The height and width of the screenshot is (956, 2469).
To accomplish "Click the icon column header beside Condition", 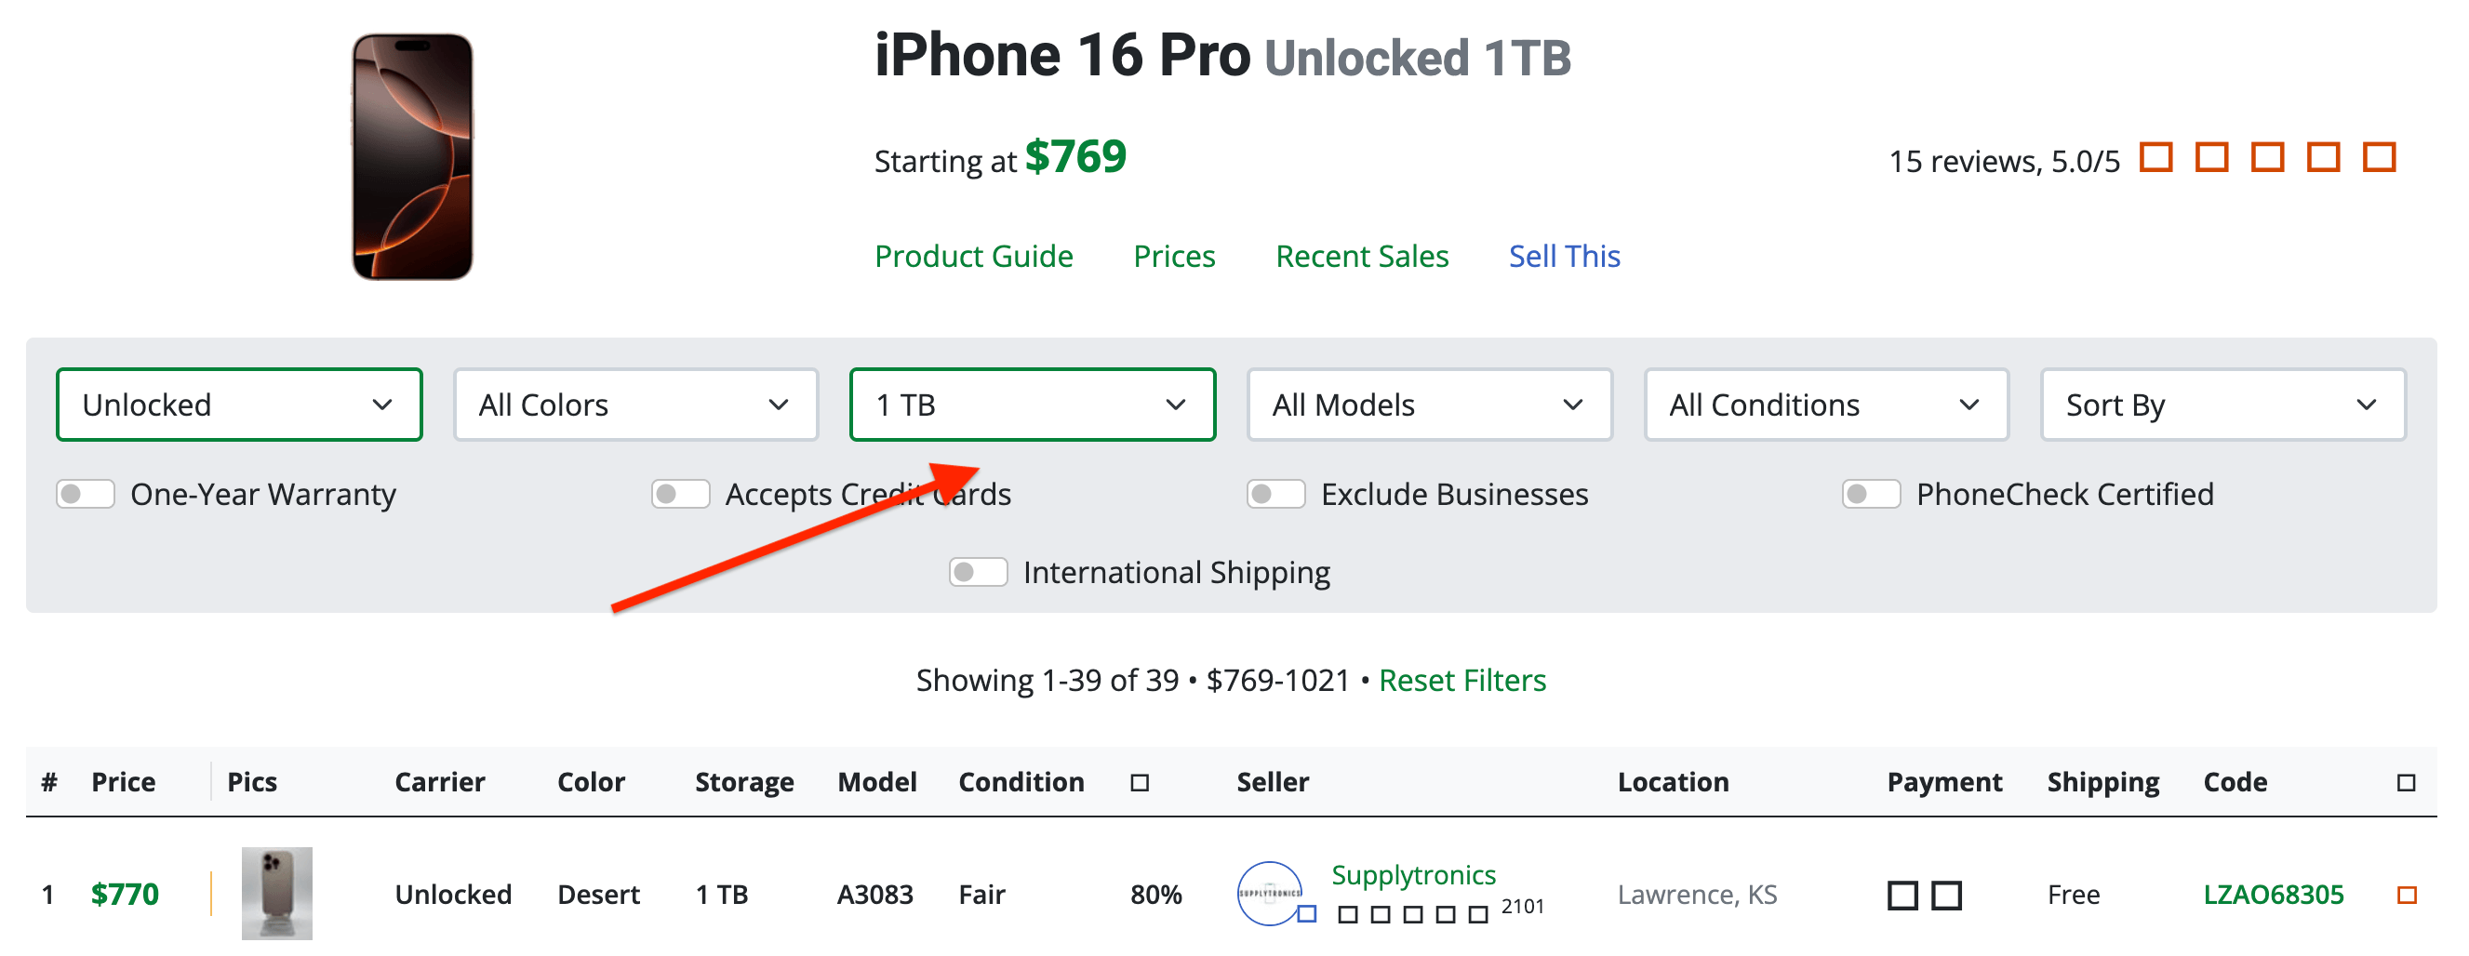I will click(1139, 783).
